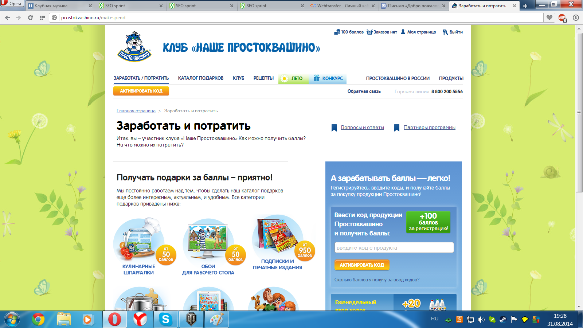This screenshot has height=328, width=583.
Task: Open the Рецепты menu item
Action: [x=263, y=78]
